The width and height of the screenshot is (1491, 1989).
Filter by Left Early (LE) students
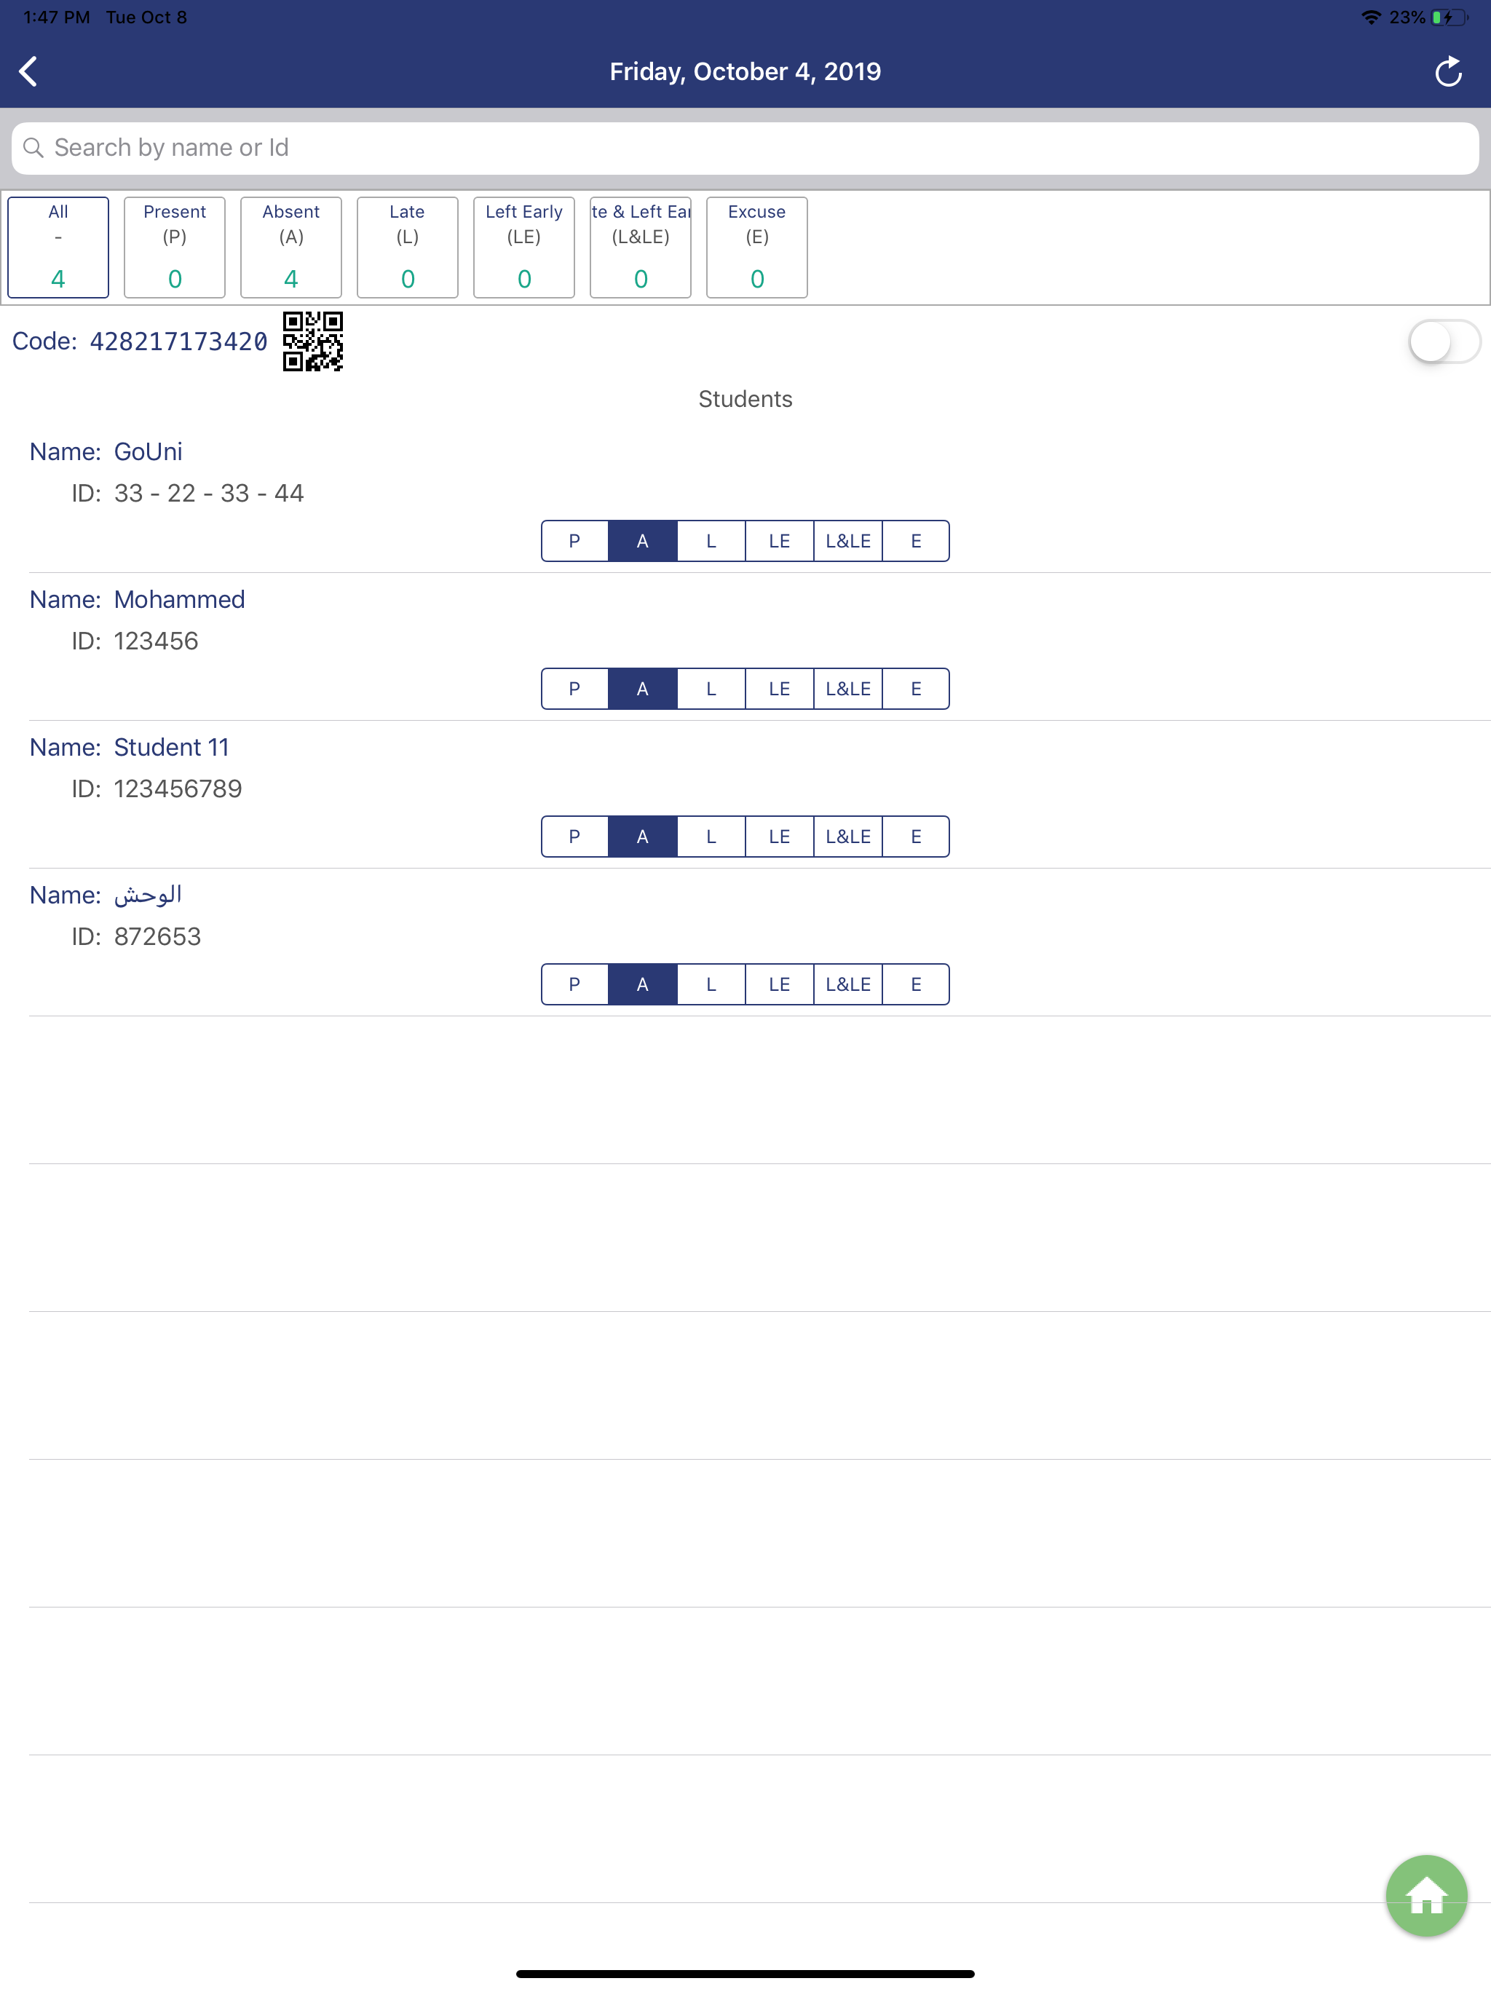[524, 248]
